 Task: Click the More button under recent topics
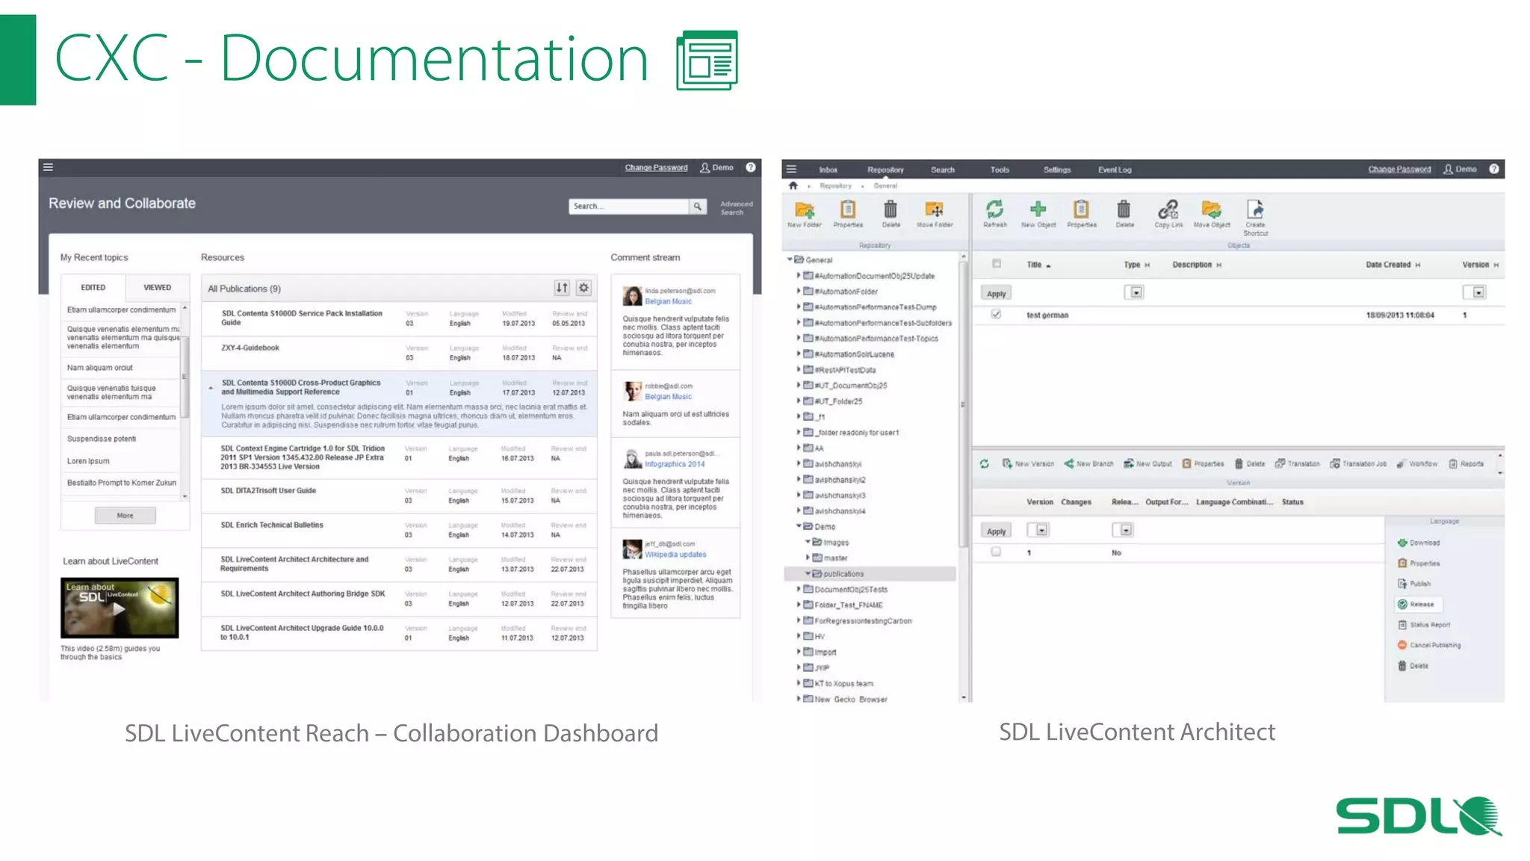point(126,515)
